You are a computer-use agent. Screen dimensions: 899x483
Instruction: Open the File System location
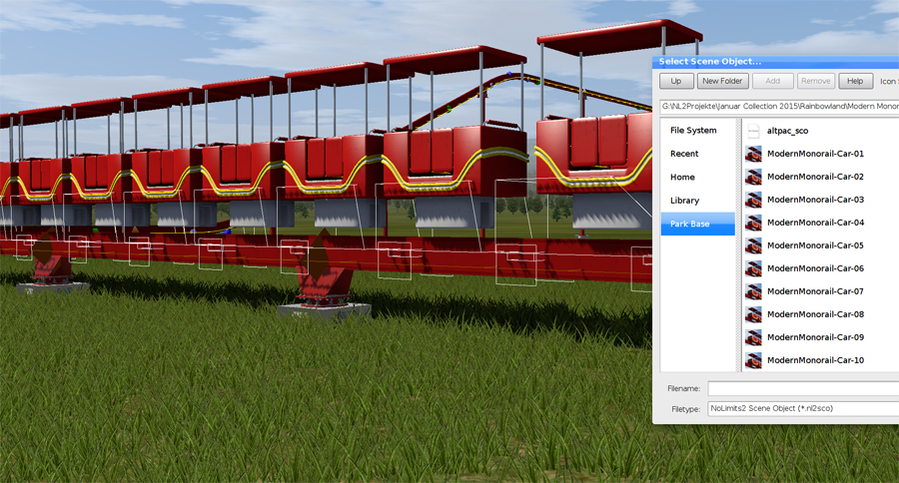(x=693, y=131)
